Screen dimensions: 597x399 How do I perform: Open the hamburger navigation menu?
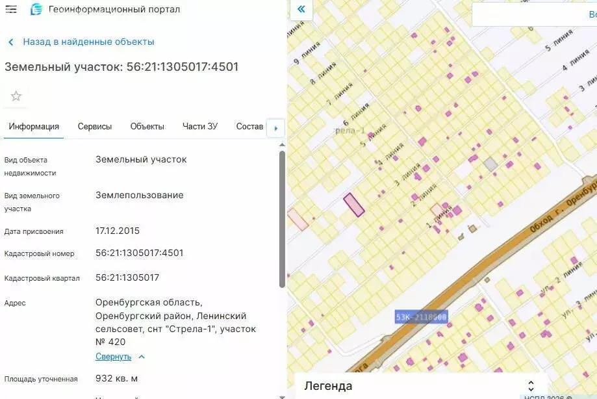tap(10, 9)
